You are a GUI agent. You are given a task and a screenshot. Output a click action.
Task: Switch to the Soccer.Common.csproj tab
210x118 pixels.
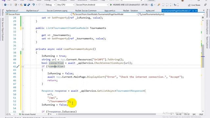tap(57, 10)
